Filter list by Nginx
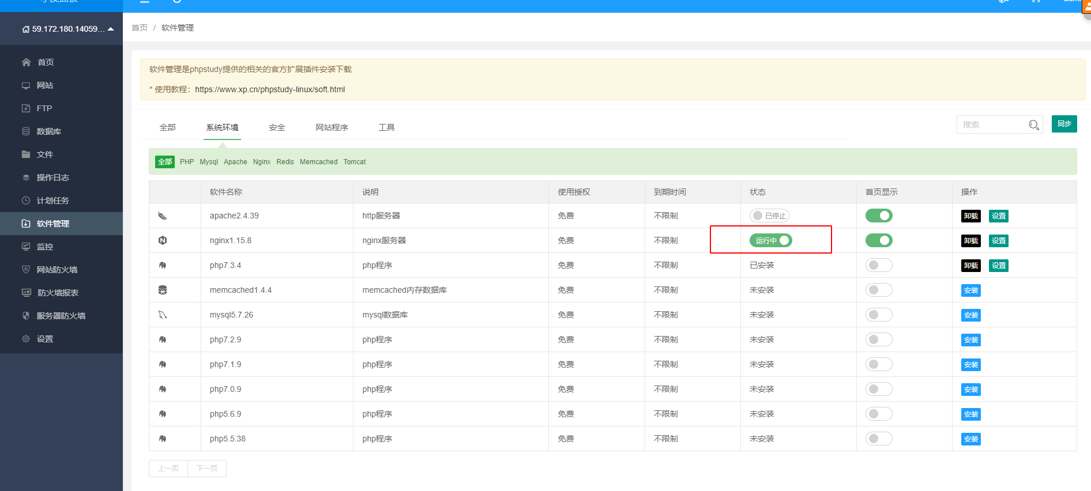 [262, 162]
